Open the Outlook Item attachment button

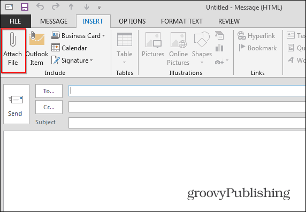click(x=37, y=49)
